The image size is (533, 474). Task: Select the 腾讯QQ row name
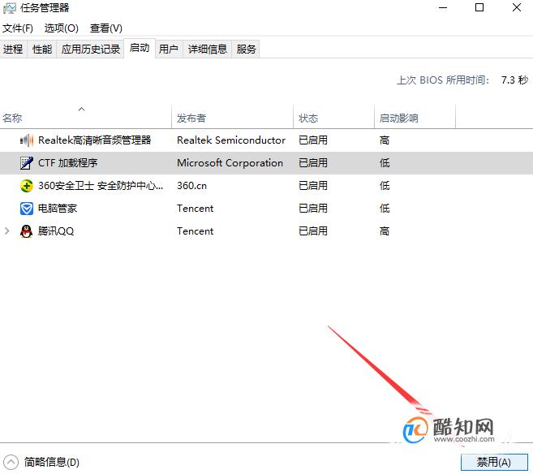coord(56,231)
